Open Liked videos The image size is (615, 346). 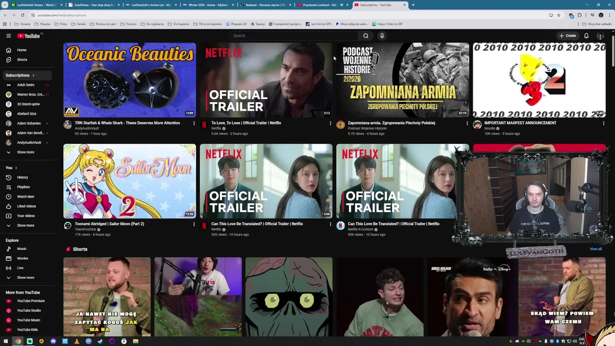[26, 206]
